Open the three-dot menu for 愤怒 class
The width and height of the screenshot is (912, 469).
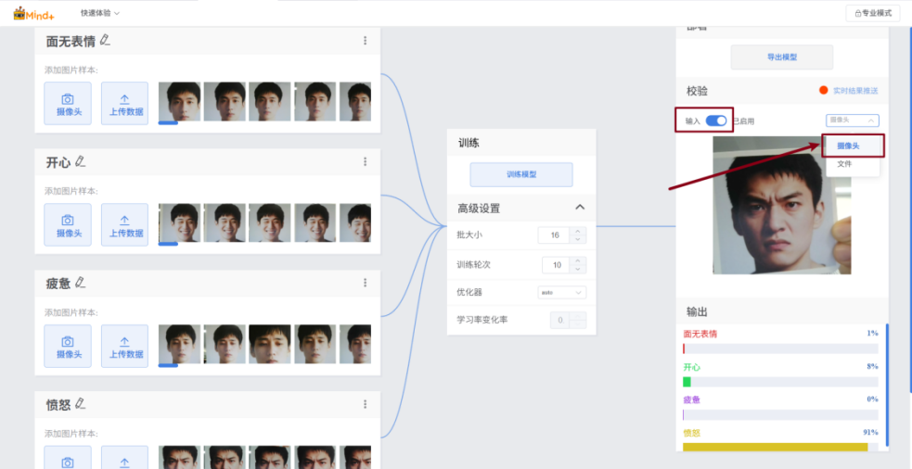[x=366, y=404]
